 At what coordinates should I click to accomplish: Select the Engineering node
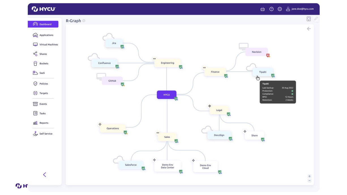(x=168, y=63)
